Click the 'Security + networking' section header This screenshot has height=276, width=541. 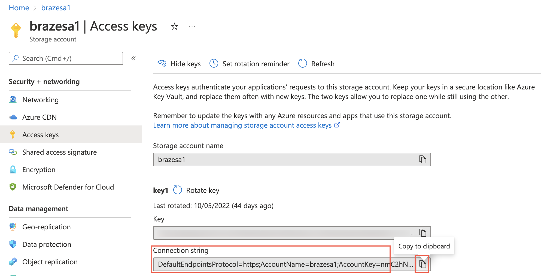44,82
